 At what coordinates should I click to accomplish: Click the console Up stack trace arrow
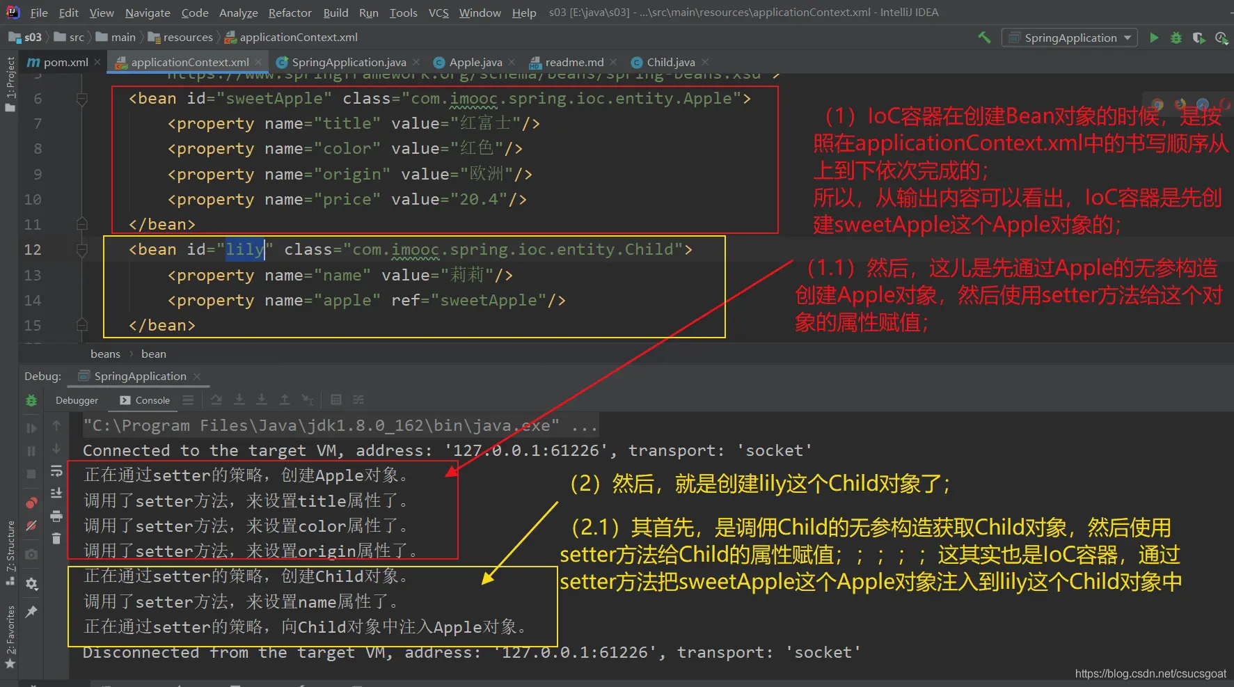click(56, 425)
